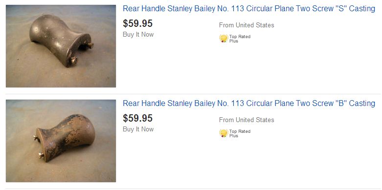Click "From United States" on the second listing
Viewport: 382px width, 190px height.
[247, 120]
